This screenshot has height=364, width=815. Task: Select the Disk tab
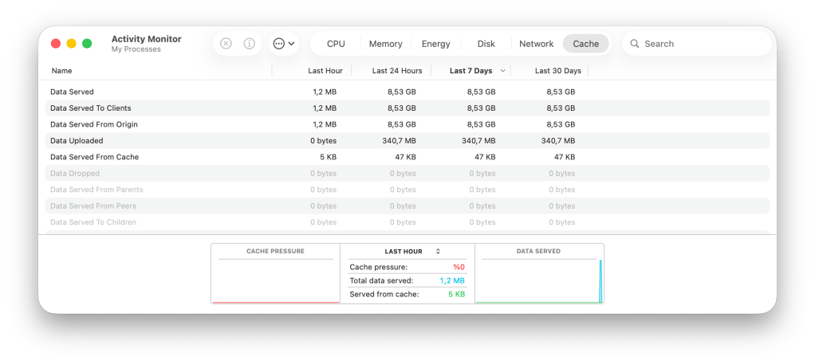(x=486, y=44)
